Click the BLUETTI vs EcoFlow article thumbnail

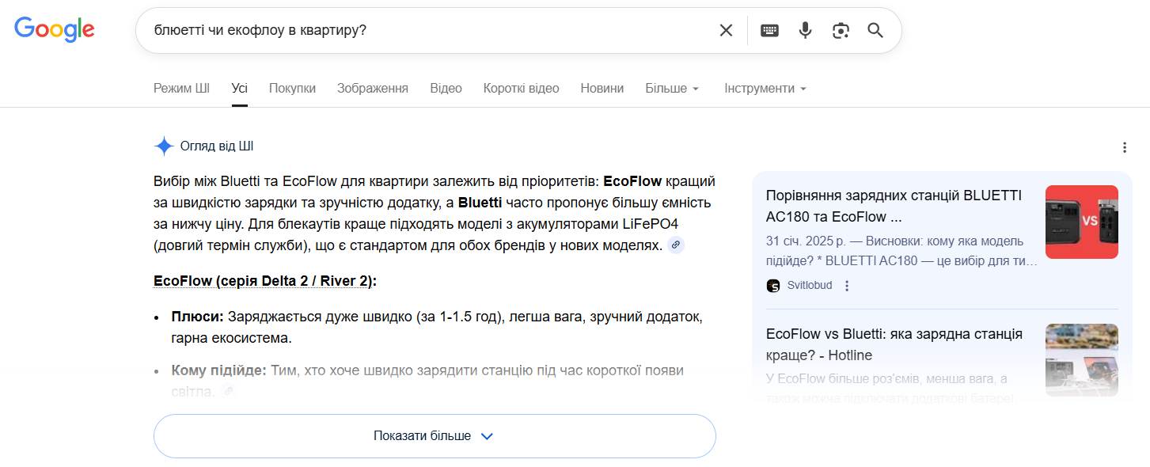pyautogui.click(x=1081, y=222)
